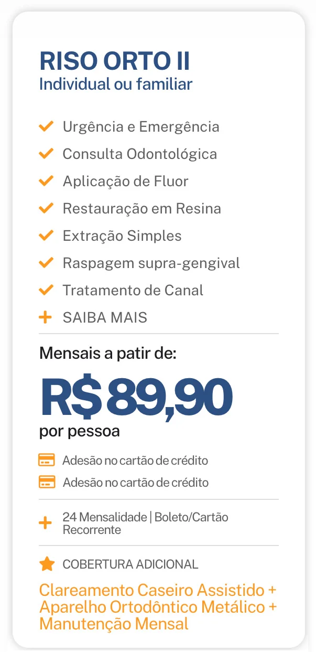Click the COBERTURA ADICIONAL label
Screen dimensions: 316x652
pos(130,564)
